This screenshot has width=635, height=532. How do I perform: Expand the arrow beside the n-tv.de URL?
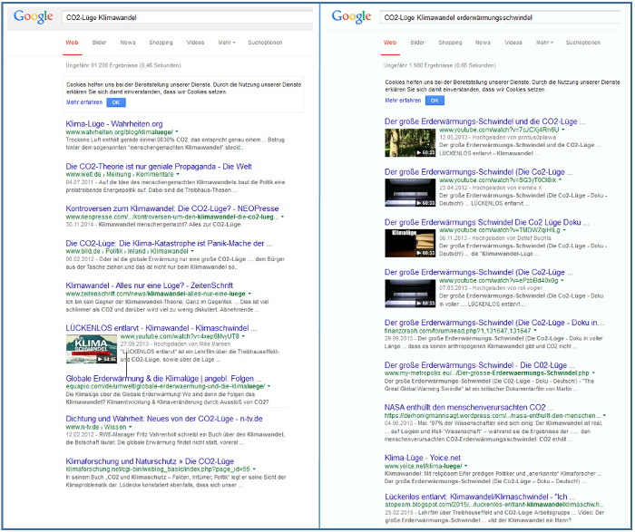coord(132,426)
